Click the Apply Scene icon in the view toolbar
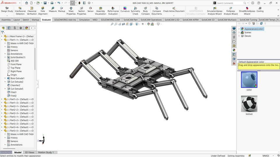This screenshot has height=157, width=280. pos(152,24)
